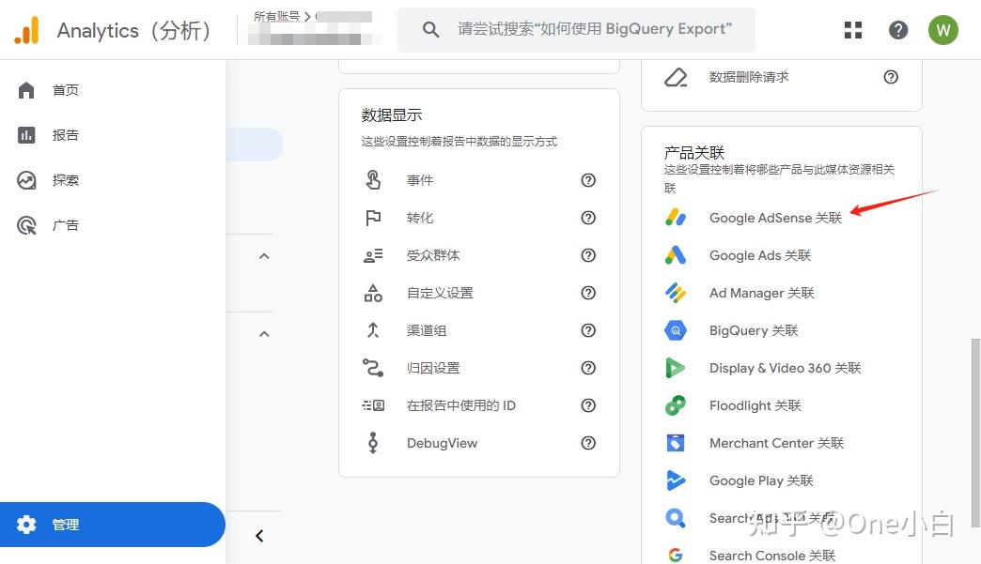Click the BigQuery 关联 icon

click(x=676, y=330)
